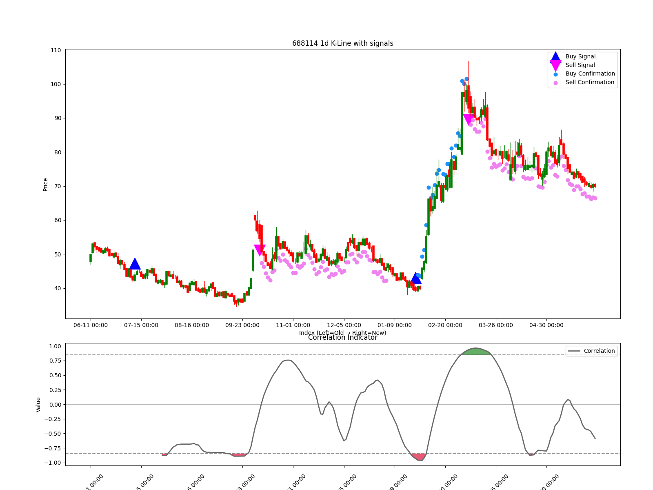Click the 'Correlation' legend label text
This screenshot has width=653, height=490.
[x=599, y=351]
